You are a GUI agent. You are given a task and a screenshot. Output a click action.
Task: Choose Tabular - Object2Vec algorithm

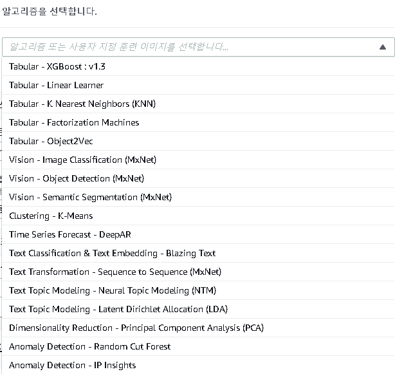click(198, 141)
